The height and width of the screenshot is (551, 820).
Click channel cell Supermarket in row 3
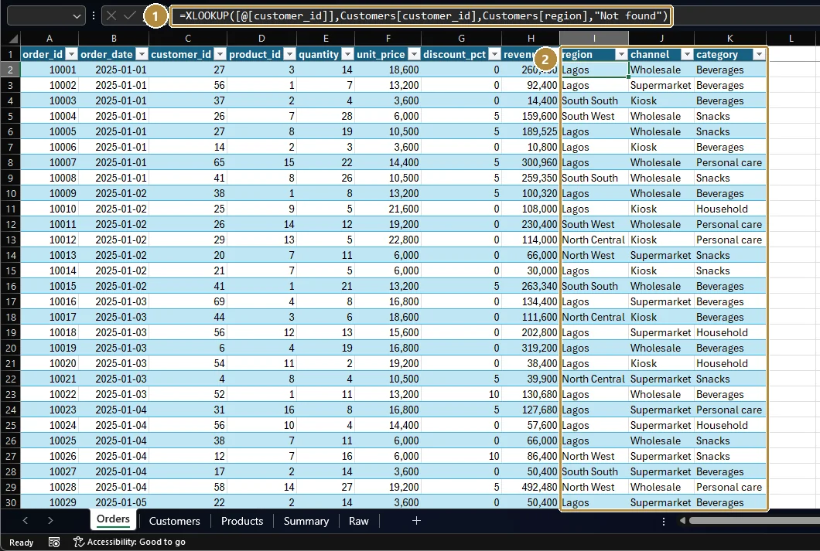pos(661,85)
